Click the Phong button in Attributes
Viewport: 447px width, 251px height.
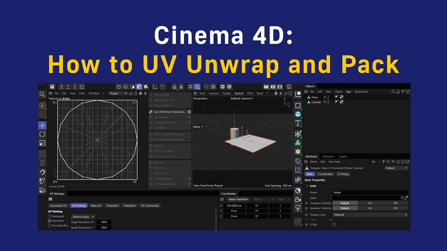[x=343, y=174]
